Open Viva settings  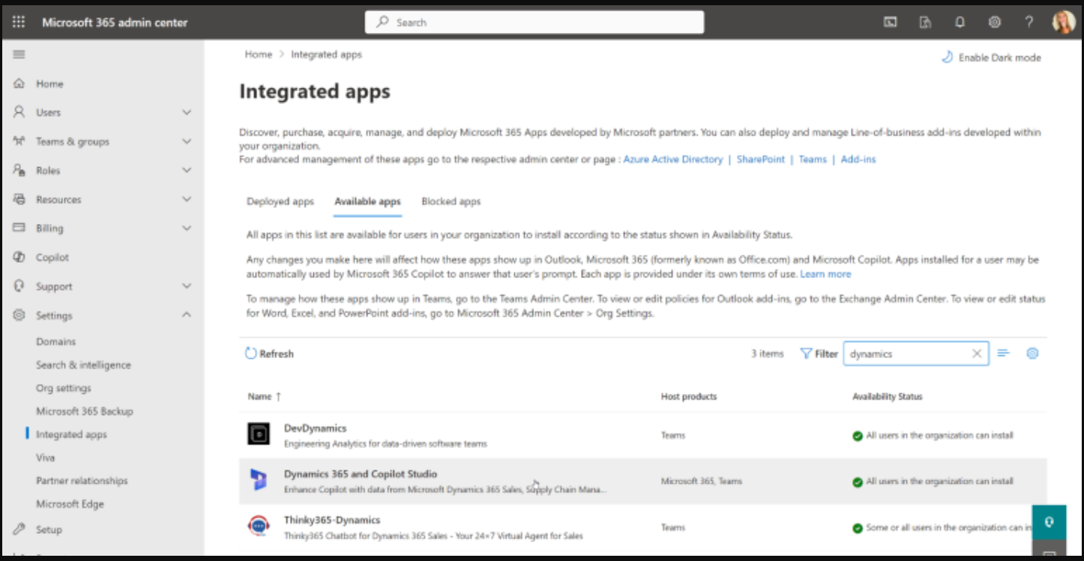point(46,458)
